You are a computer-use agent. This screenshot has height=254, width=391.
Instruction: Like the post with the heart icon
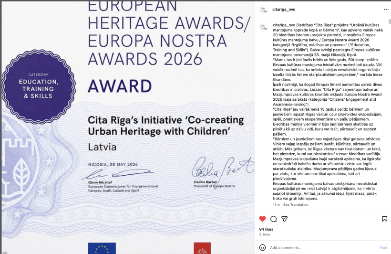(262, 219)
